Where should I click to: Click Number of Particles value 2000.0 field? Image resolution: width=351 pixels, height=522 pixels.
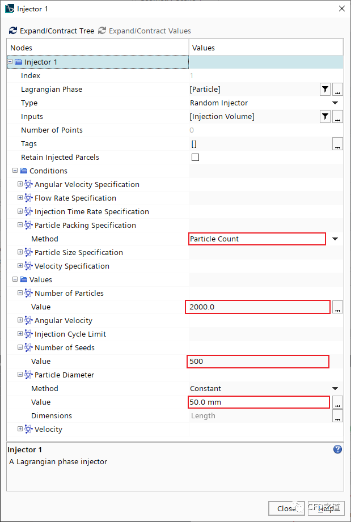coord(258,307)
